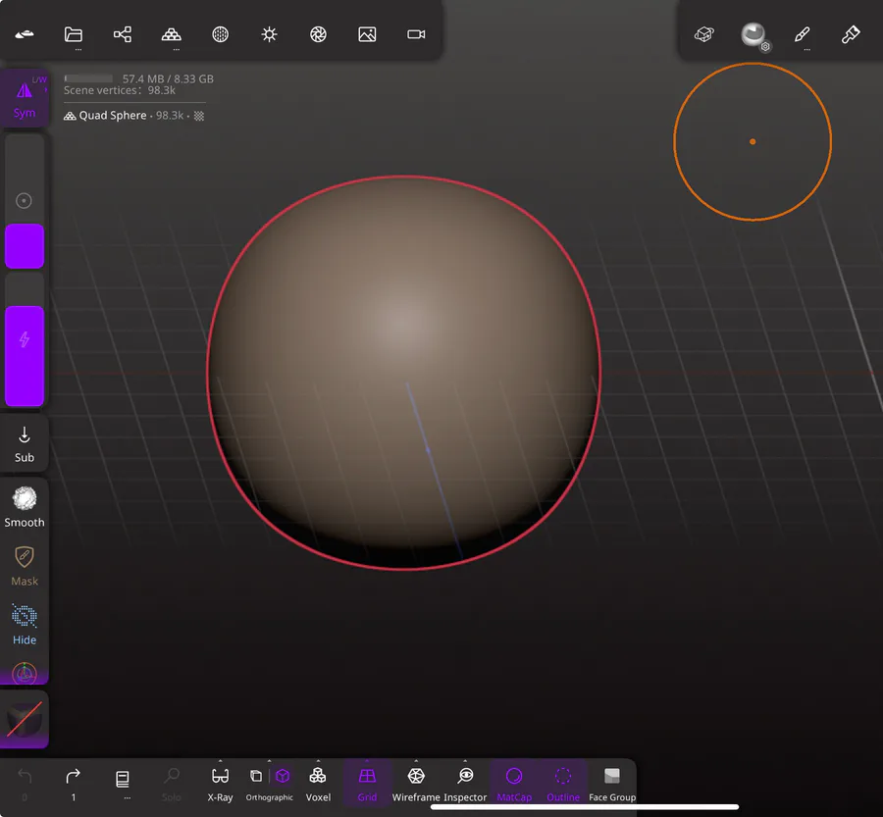This screenshot has height=817, width=883.
Task: Toggle Face Group display
Action: [612, 785]
